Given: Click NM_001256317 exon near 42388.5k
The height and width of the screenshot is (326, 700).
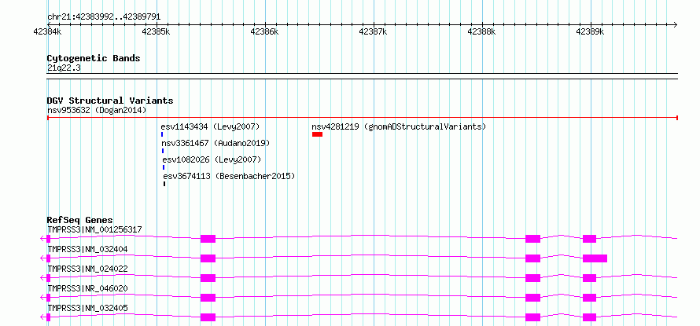Looking at the screenshot, I should [532, 239].
